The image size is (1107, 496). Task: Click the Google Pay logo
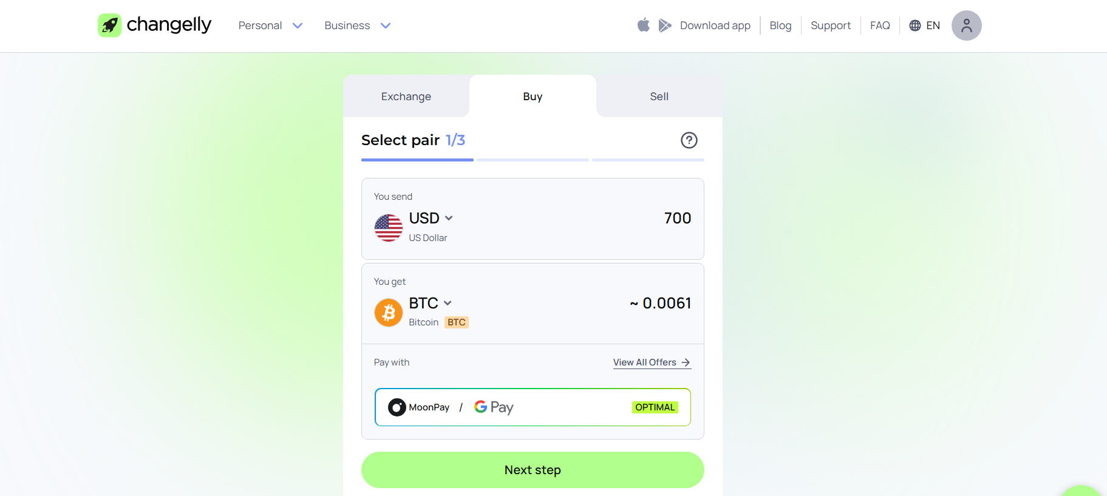(x=493, y=407)
